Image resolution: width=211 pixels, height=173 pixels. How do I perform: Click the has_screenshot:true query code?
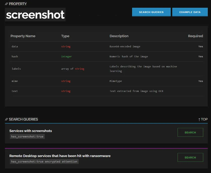pyautogui.click(x=28, y=136)
